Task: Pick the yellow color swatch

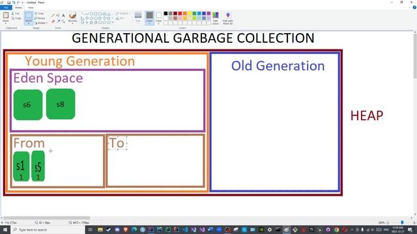Action: (x=190, y=14)
